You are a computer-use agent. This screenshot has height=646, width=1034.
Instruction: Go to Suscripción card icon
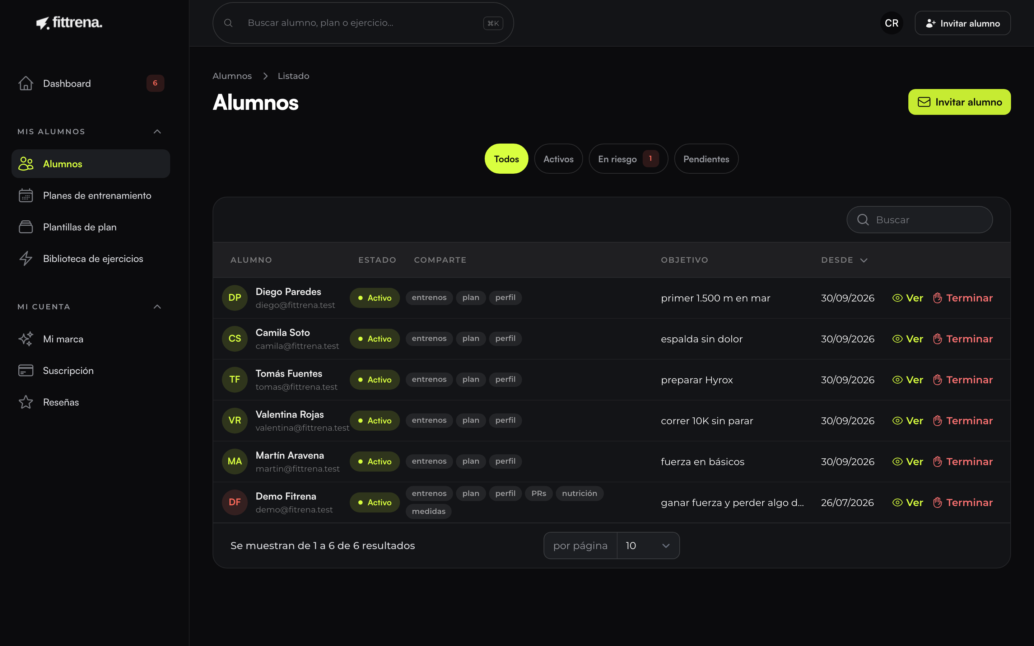[x=25, y=370]
